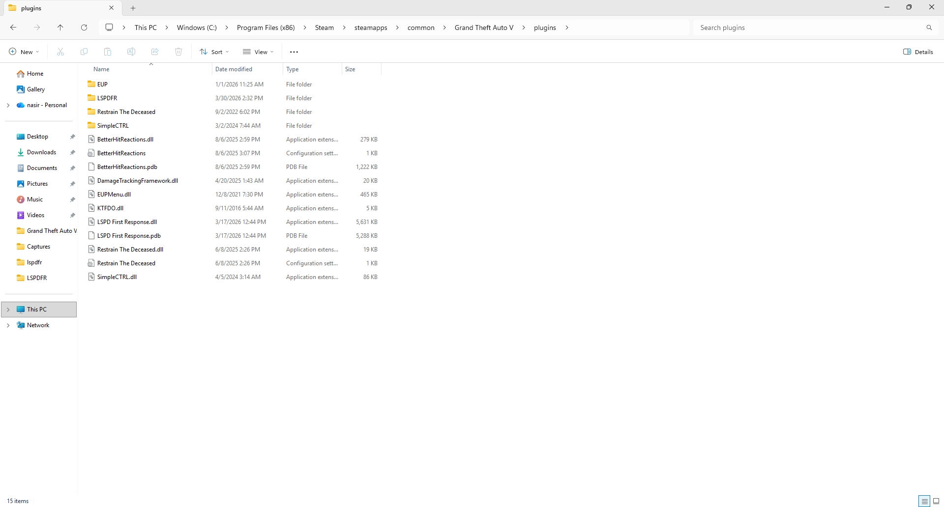Screen dimensions: 944x507
Task: Expand chevron after Grand Theft Auto V breadcrumb
Action: click(x=524, y=28)
